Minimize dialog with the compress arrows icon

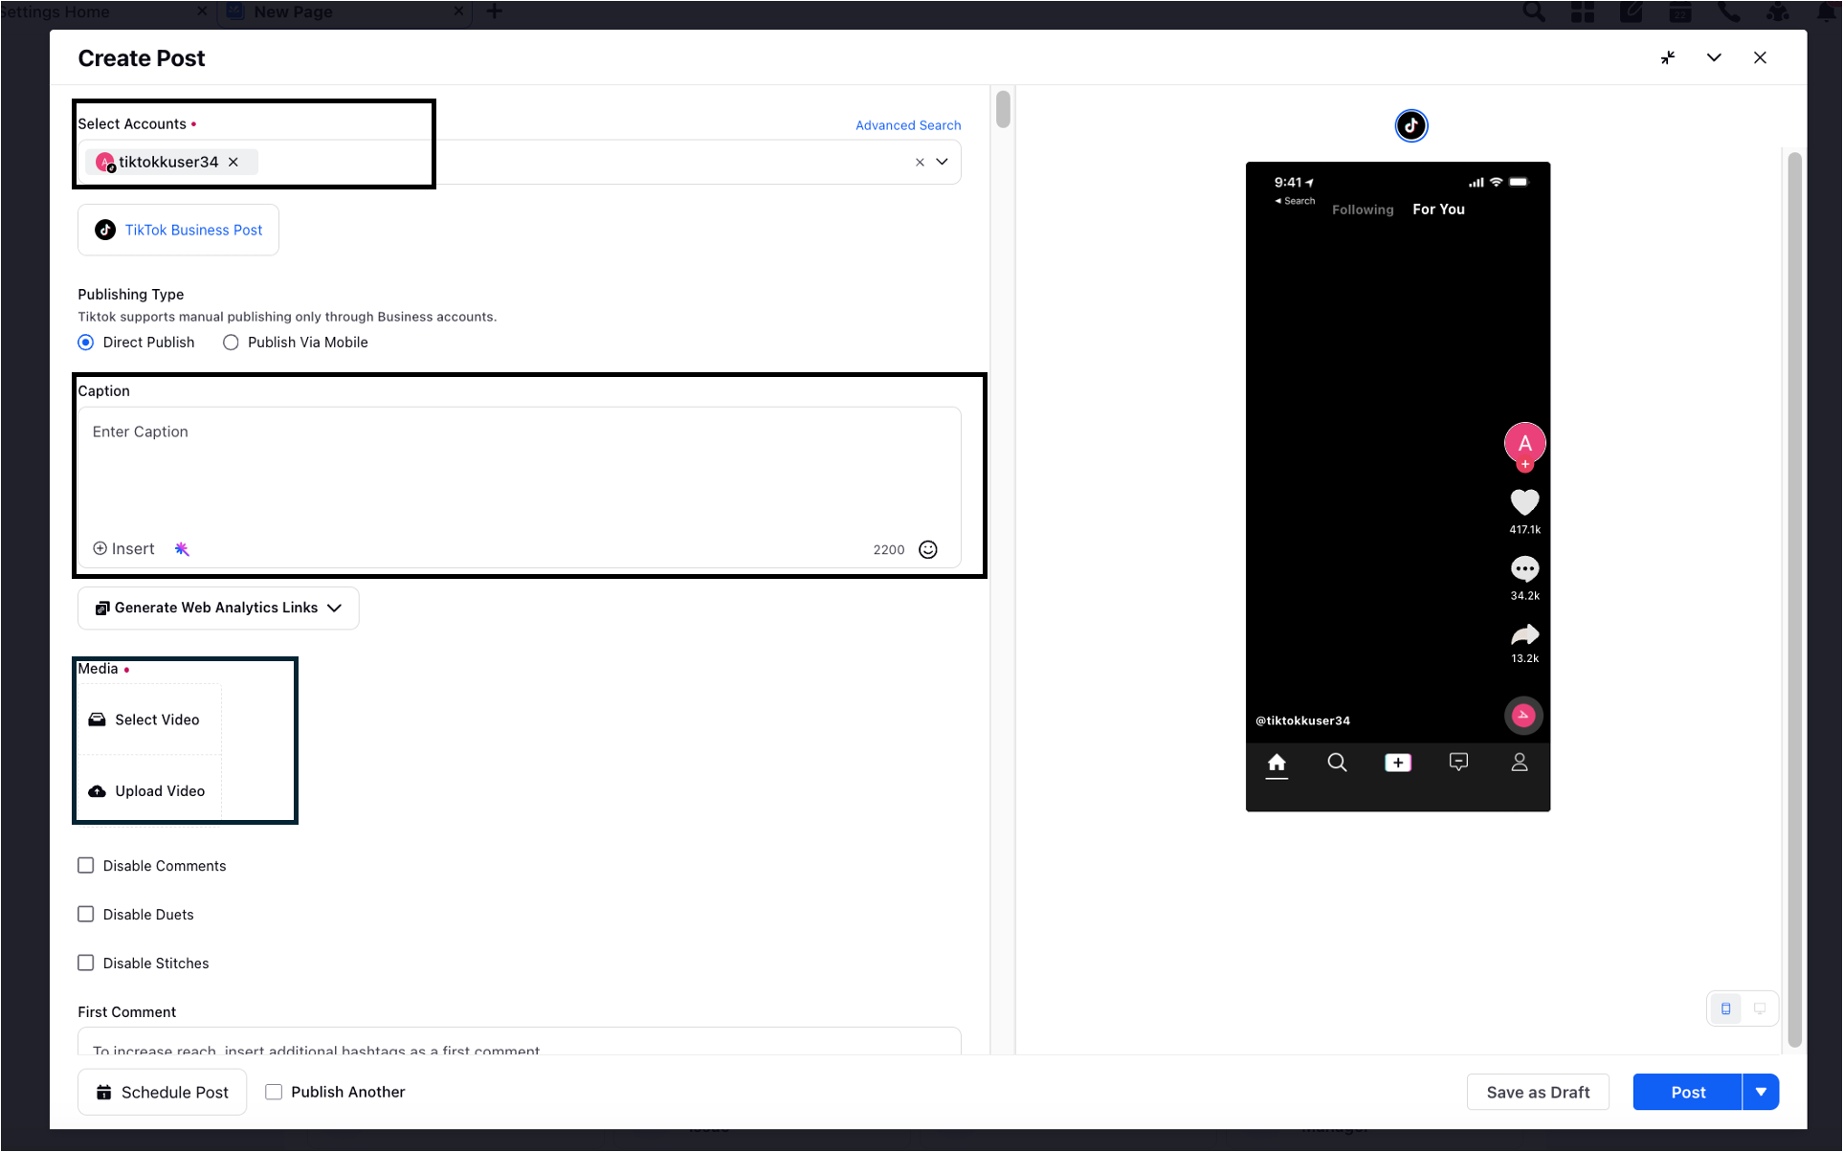point(1668,57)
